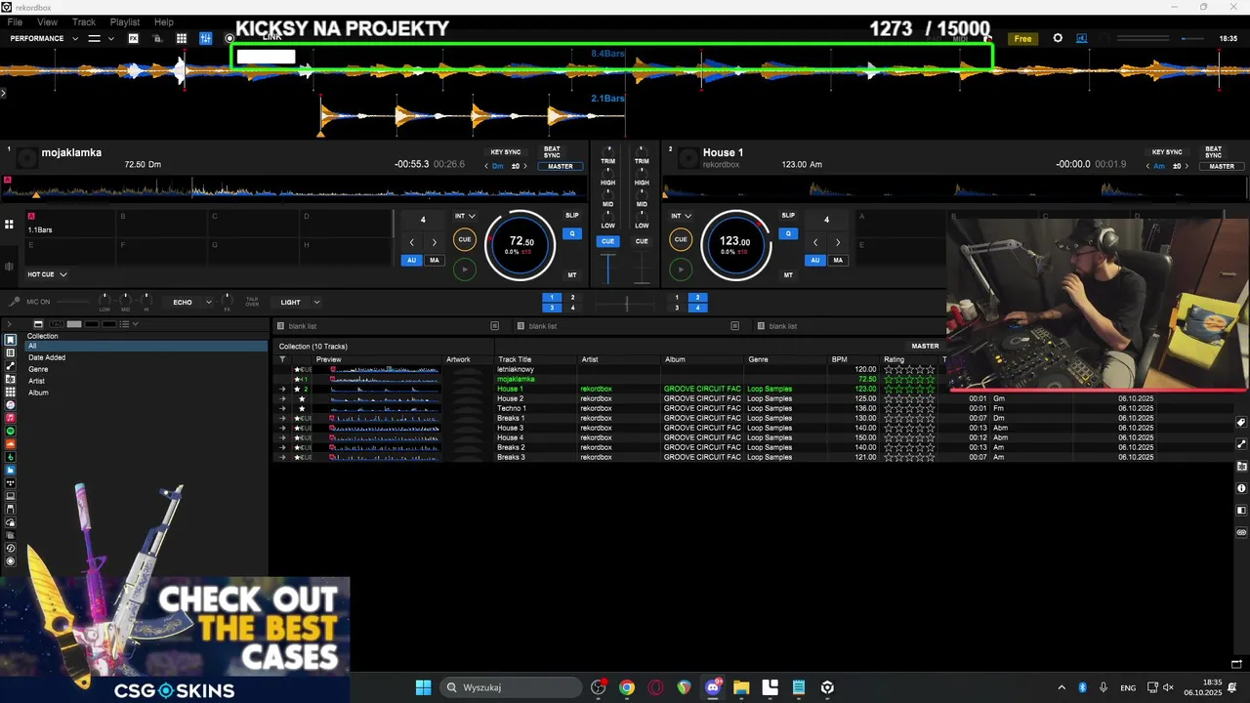Open the Track menu

[84, 21]
